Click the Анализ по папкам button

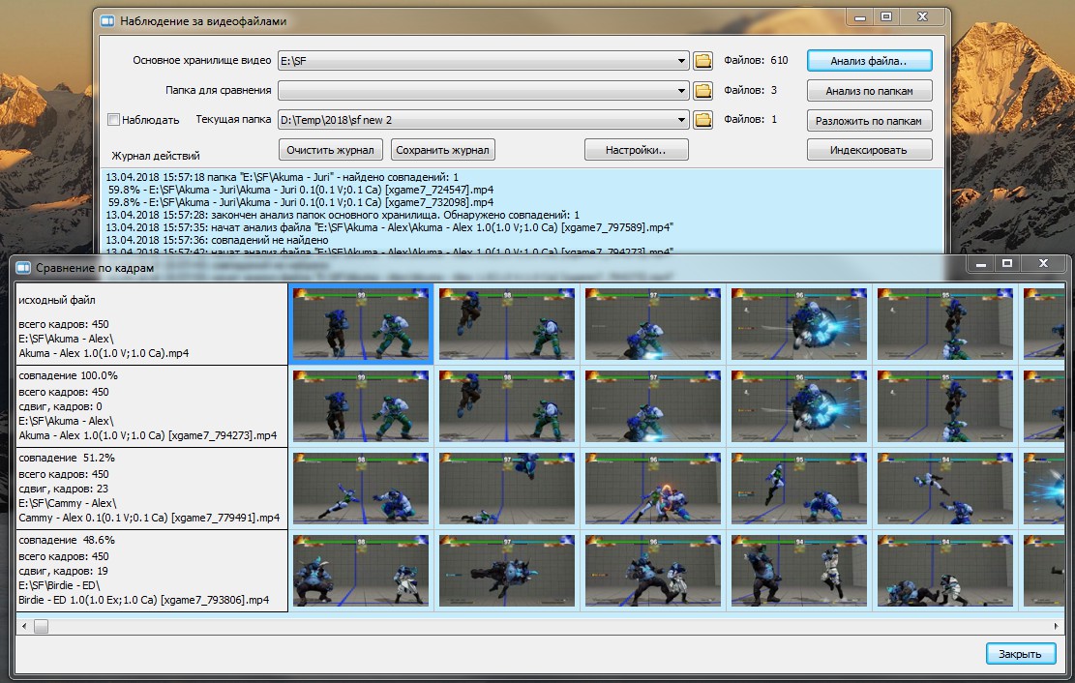click(869, 91)
